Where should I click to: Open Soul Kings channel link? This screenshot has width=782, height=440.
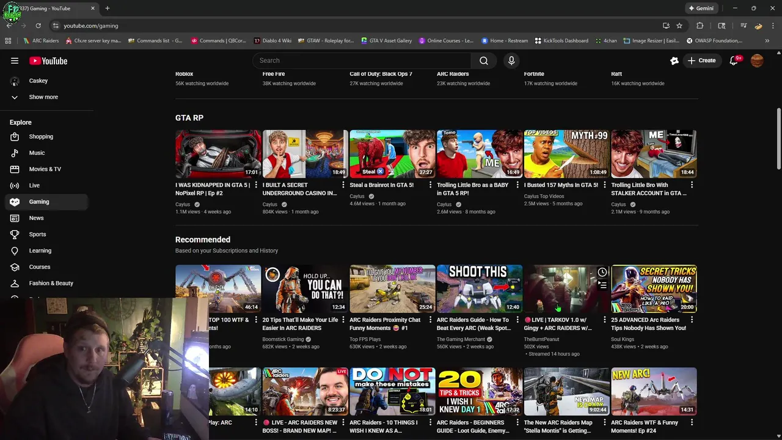point(623,339)
